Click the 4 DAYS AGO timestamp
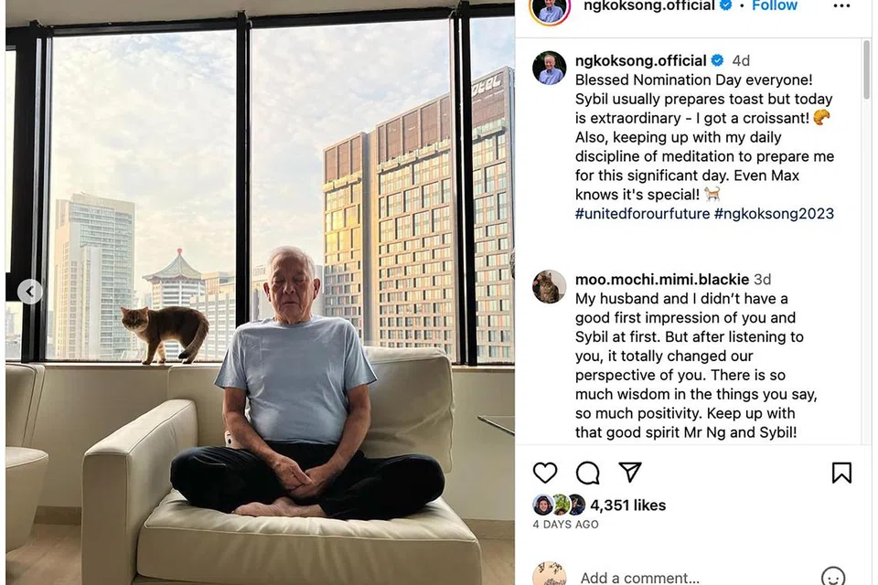This screenshot has height=585, width=878. [565, 525]
